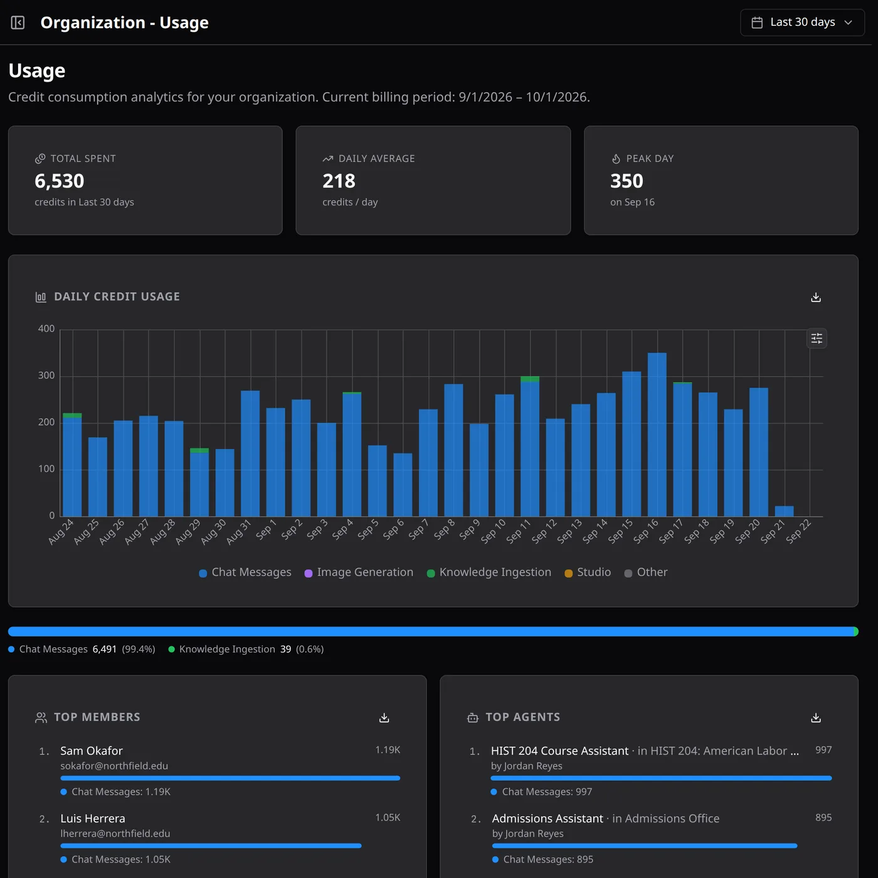Click the Daily Average 218 value
Image resolution: width=878 pixels, height=878 pixels.
[x=339, y=181]
